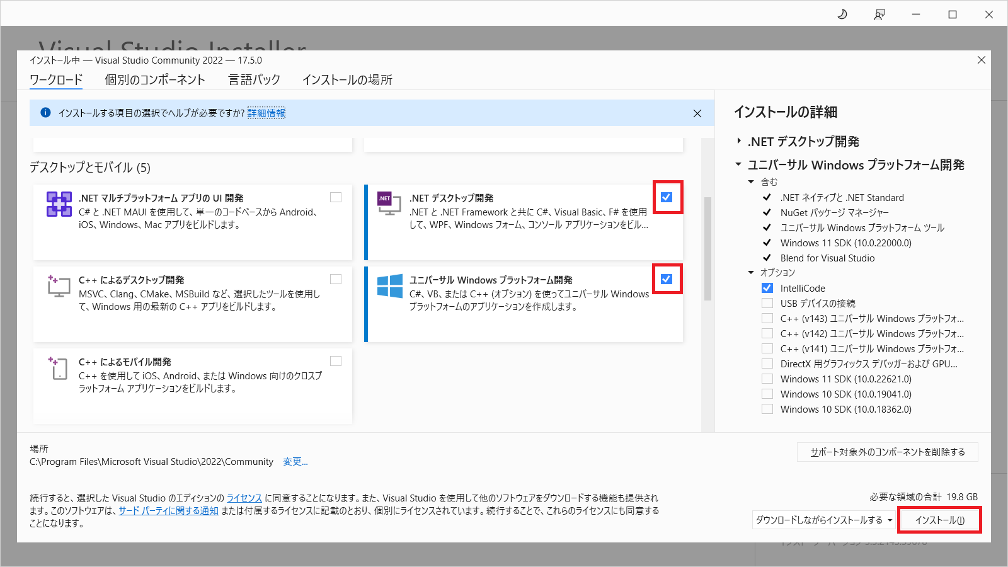The image size is (1008, 567).
Task: Click 変更... link to change location
Action: pos(295,462)
